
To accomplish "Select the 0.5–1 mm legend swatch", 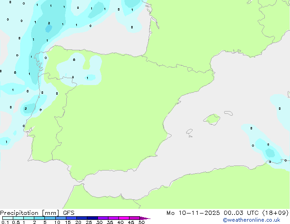I will coord(18,218).
